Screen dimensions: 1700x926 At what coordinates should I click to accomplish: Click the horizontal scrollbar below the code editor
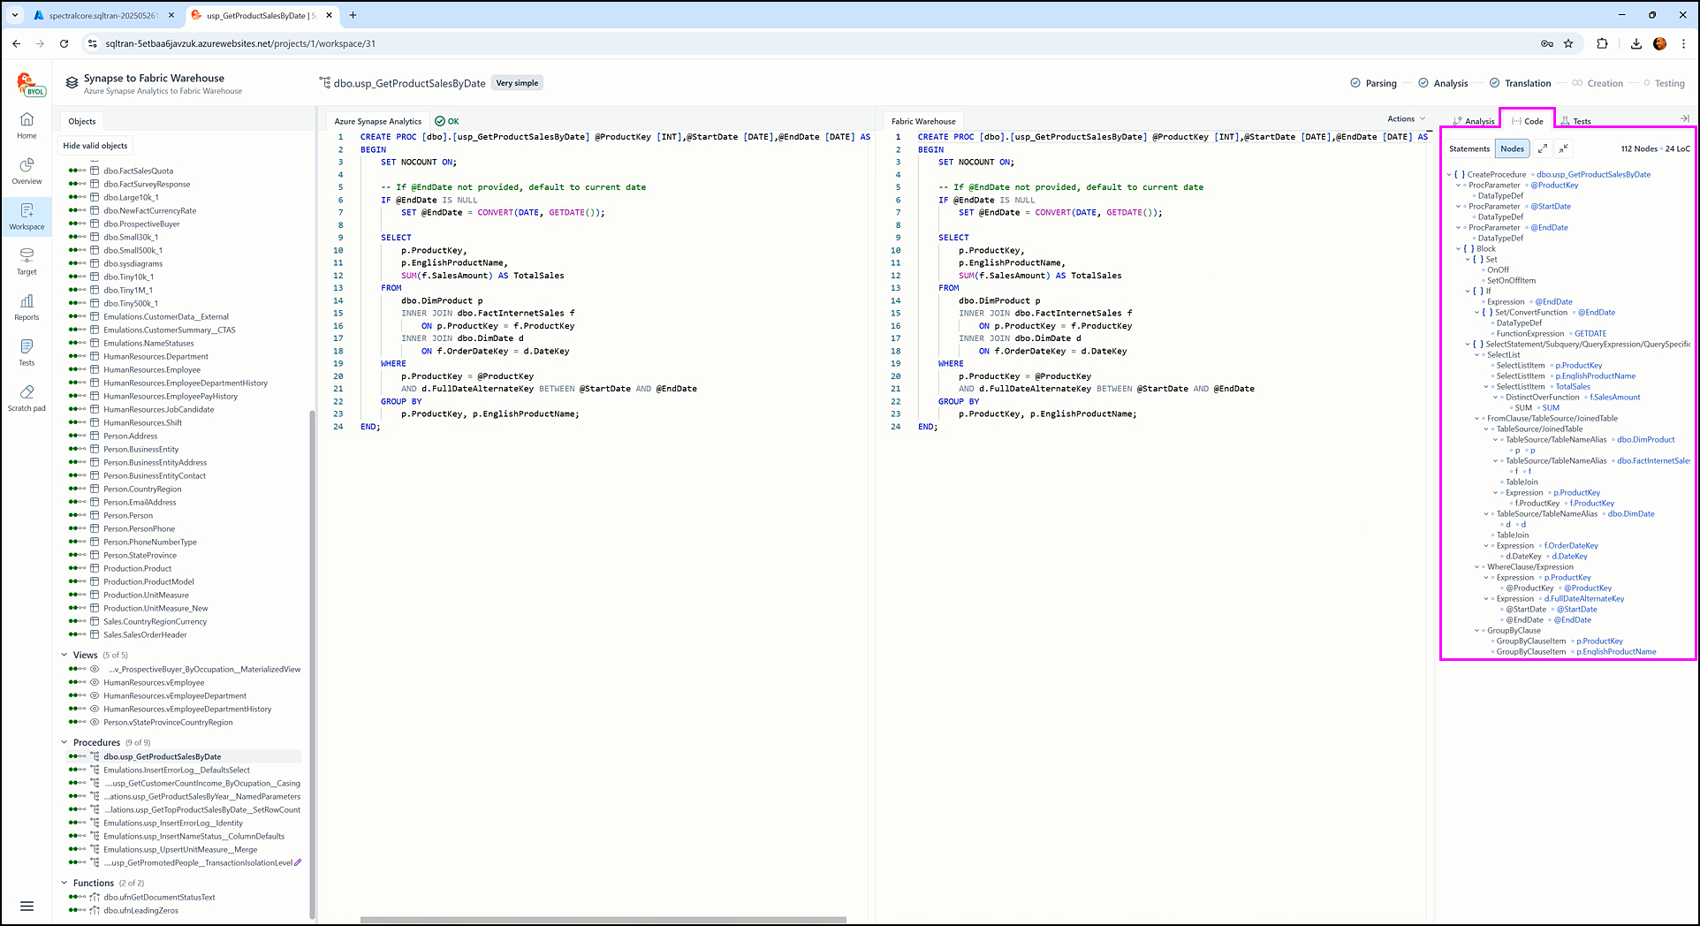(603, 920)
